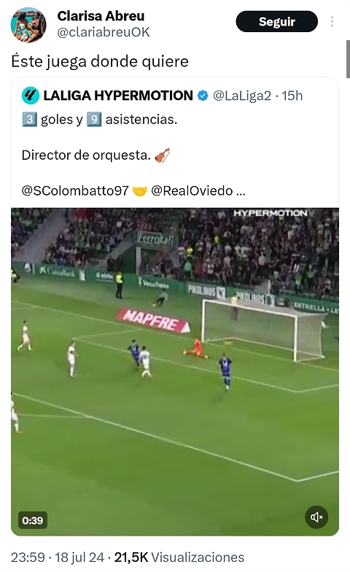Screen dimensions: 350x572
Task: Click the Seguir button
Action: coord(277,22)
